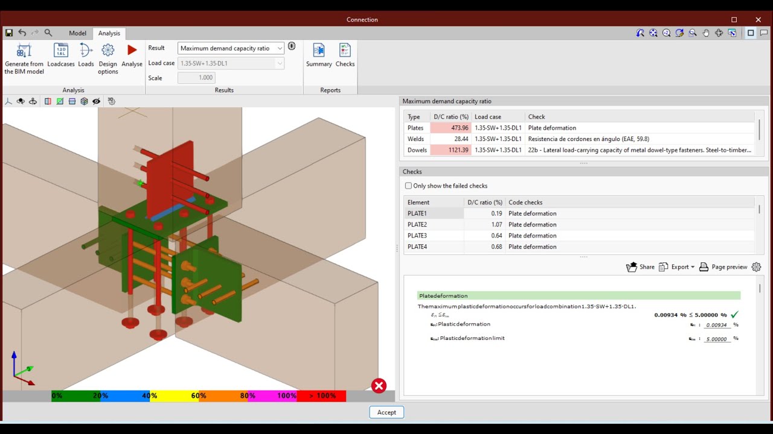
Task: Switch to the Model tab
Action: coord(77,33)
